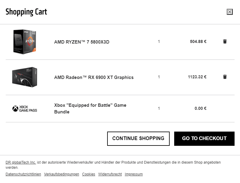Go to checkout
This screenshot has height=183, width=240.
pos(204,139)
